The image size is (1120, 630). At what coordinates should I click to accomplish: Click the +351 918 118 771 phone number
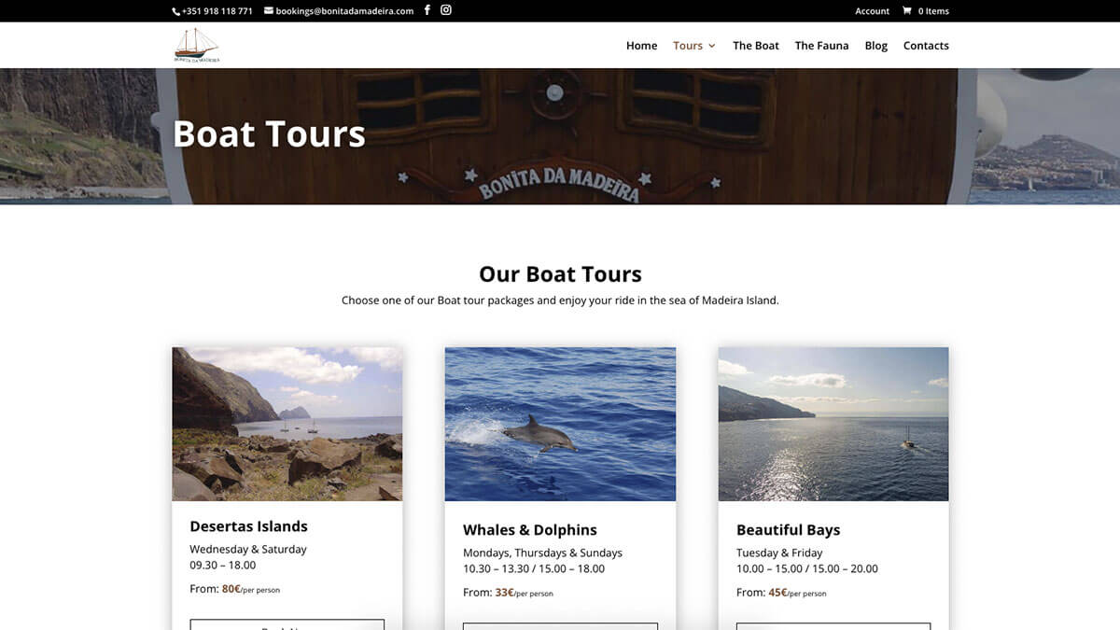click(217, 11)
